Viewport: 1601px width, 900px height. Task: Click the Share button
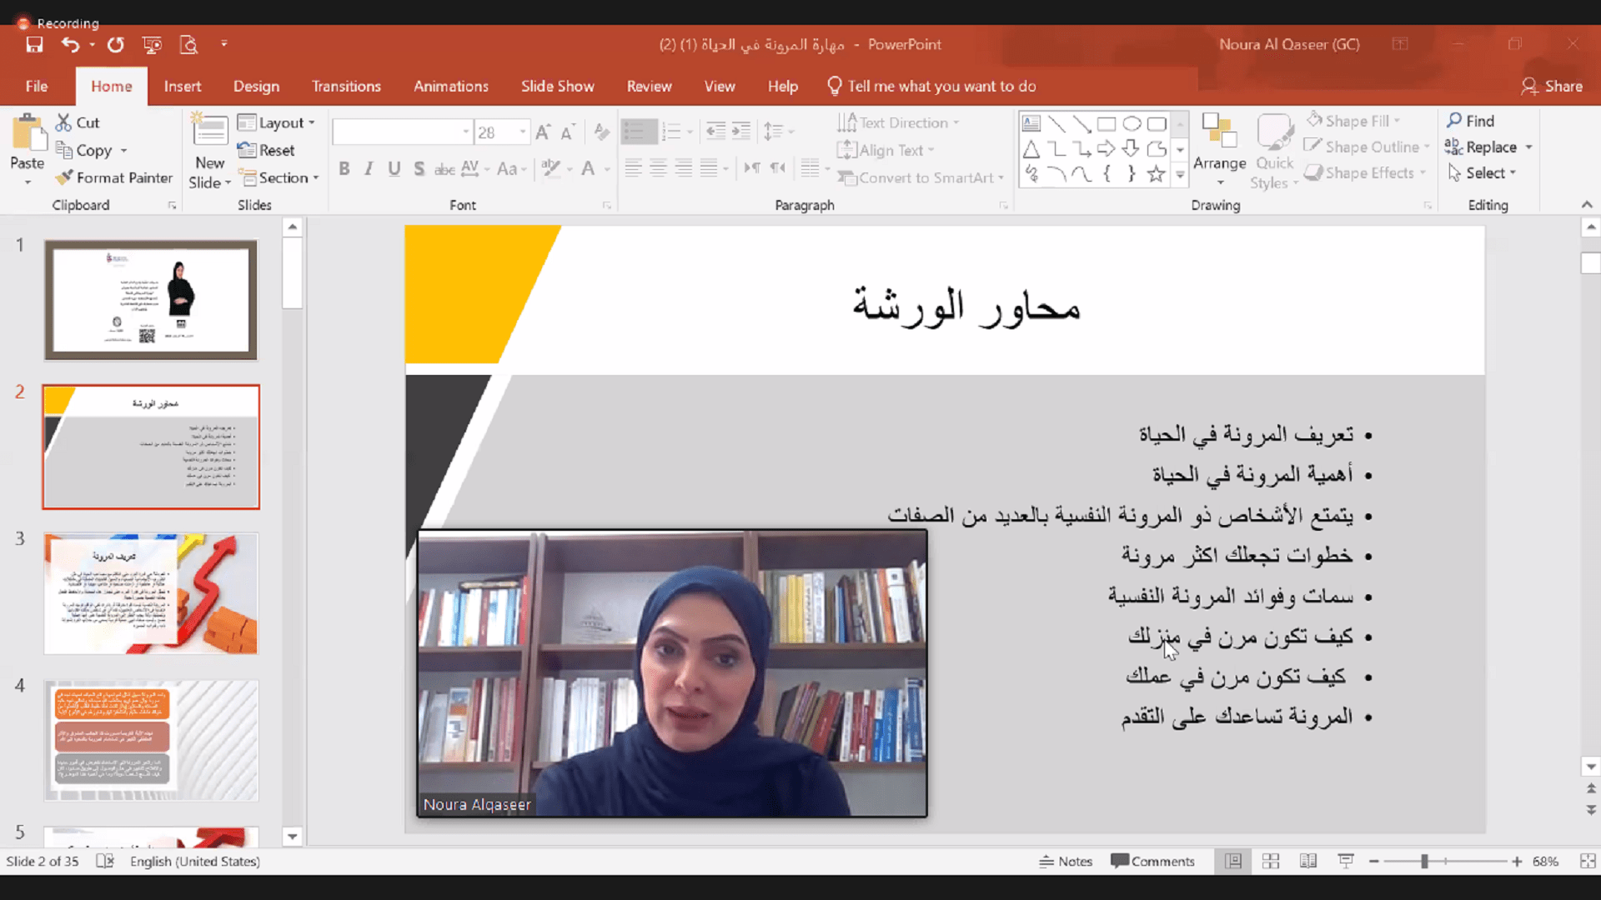click(1552, 86)
